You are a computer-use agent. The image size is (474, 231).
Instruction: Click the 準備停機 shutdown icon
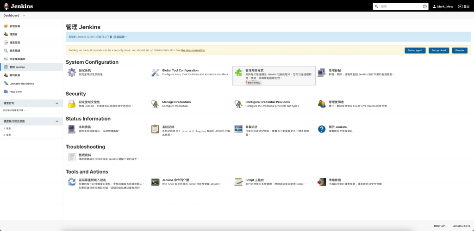pyautogui.click(x=322, y=182)
